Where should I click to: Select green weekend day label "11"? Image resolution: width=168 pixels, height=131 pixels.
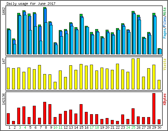[60, 127]
